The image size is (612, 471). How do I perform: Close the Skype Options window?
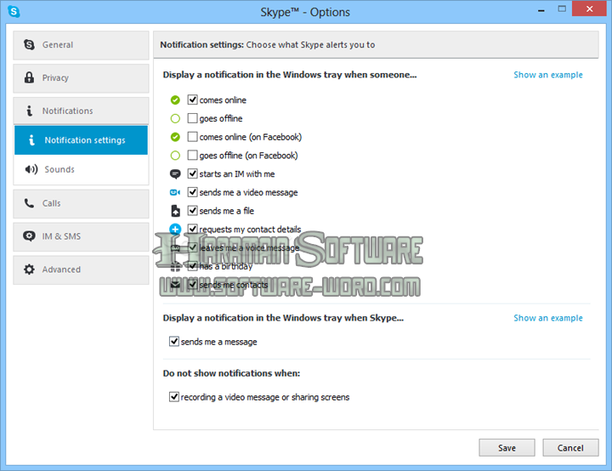589,9
